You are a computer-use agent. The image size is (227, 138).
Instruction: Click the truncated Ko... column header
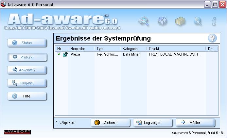212,49
